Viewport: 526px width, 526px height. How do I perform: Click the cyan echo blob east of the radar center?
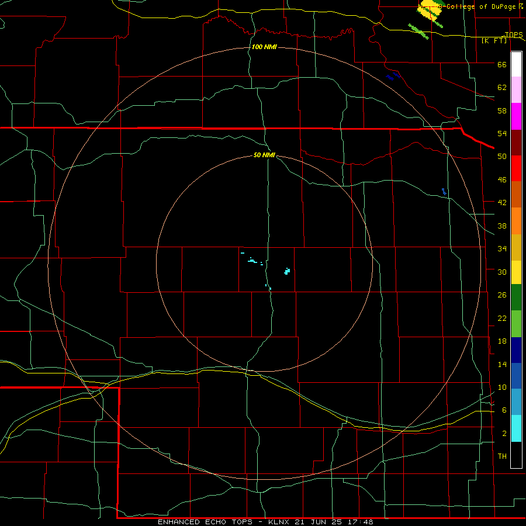(x=287, y=271)
